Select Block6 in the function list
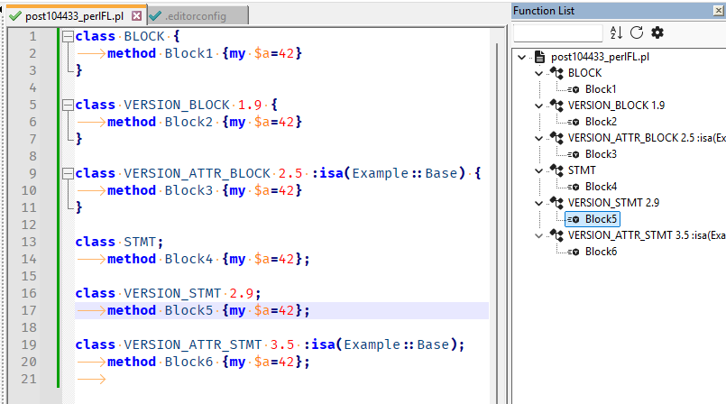The height and width of the screenshot is (404, 726). point(601,252)
